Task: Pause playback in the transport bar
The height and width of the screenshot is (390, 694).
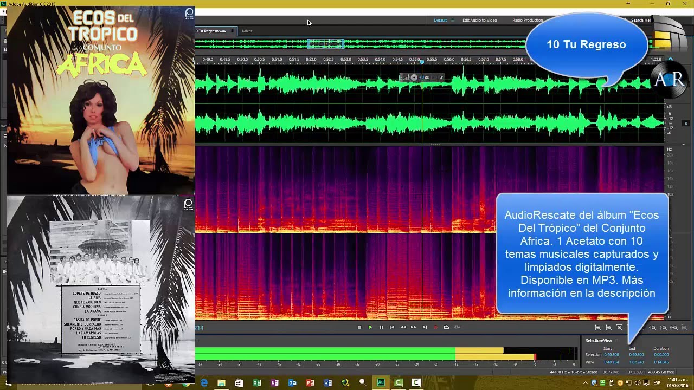Action: (x=381, y=327)
